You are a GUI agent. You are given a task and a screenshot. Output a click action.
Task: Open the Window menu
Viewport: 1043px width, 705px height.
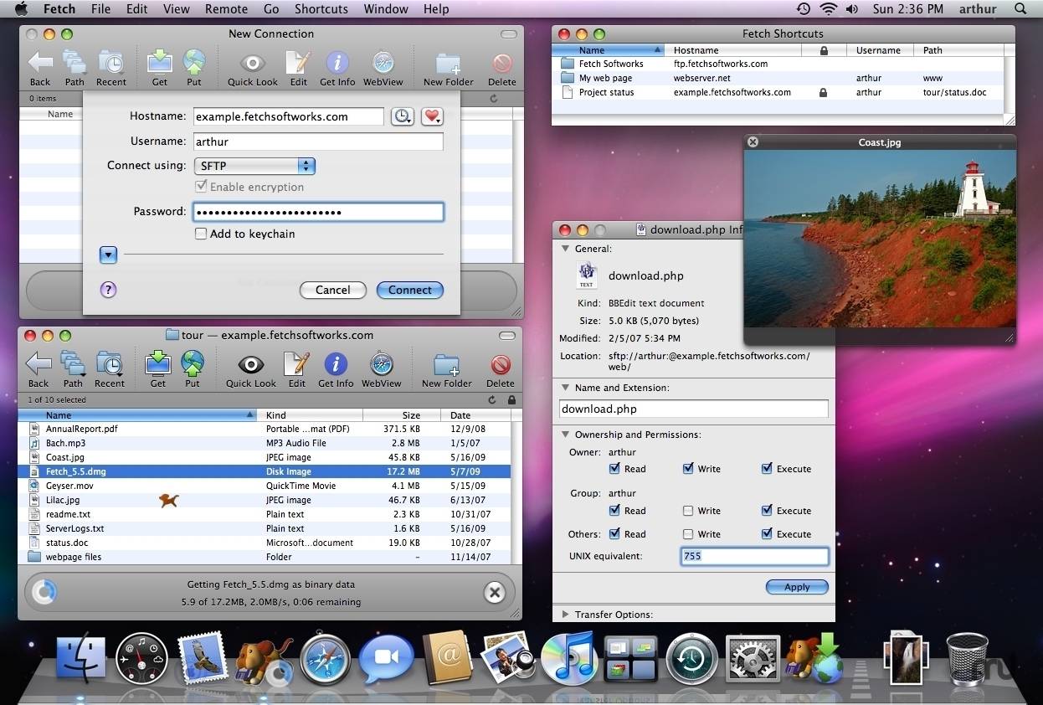coord(385,9)
